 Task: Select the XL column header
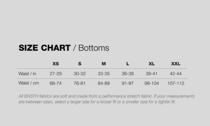click(x=152, y=64)
